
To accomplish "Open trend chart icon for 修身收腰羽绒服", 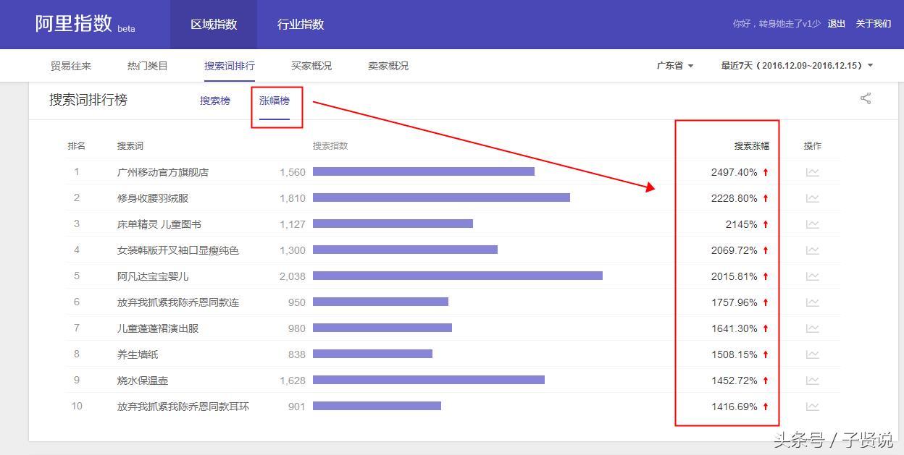I will (813, 198).
